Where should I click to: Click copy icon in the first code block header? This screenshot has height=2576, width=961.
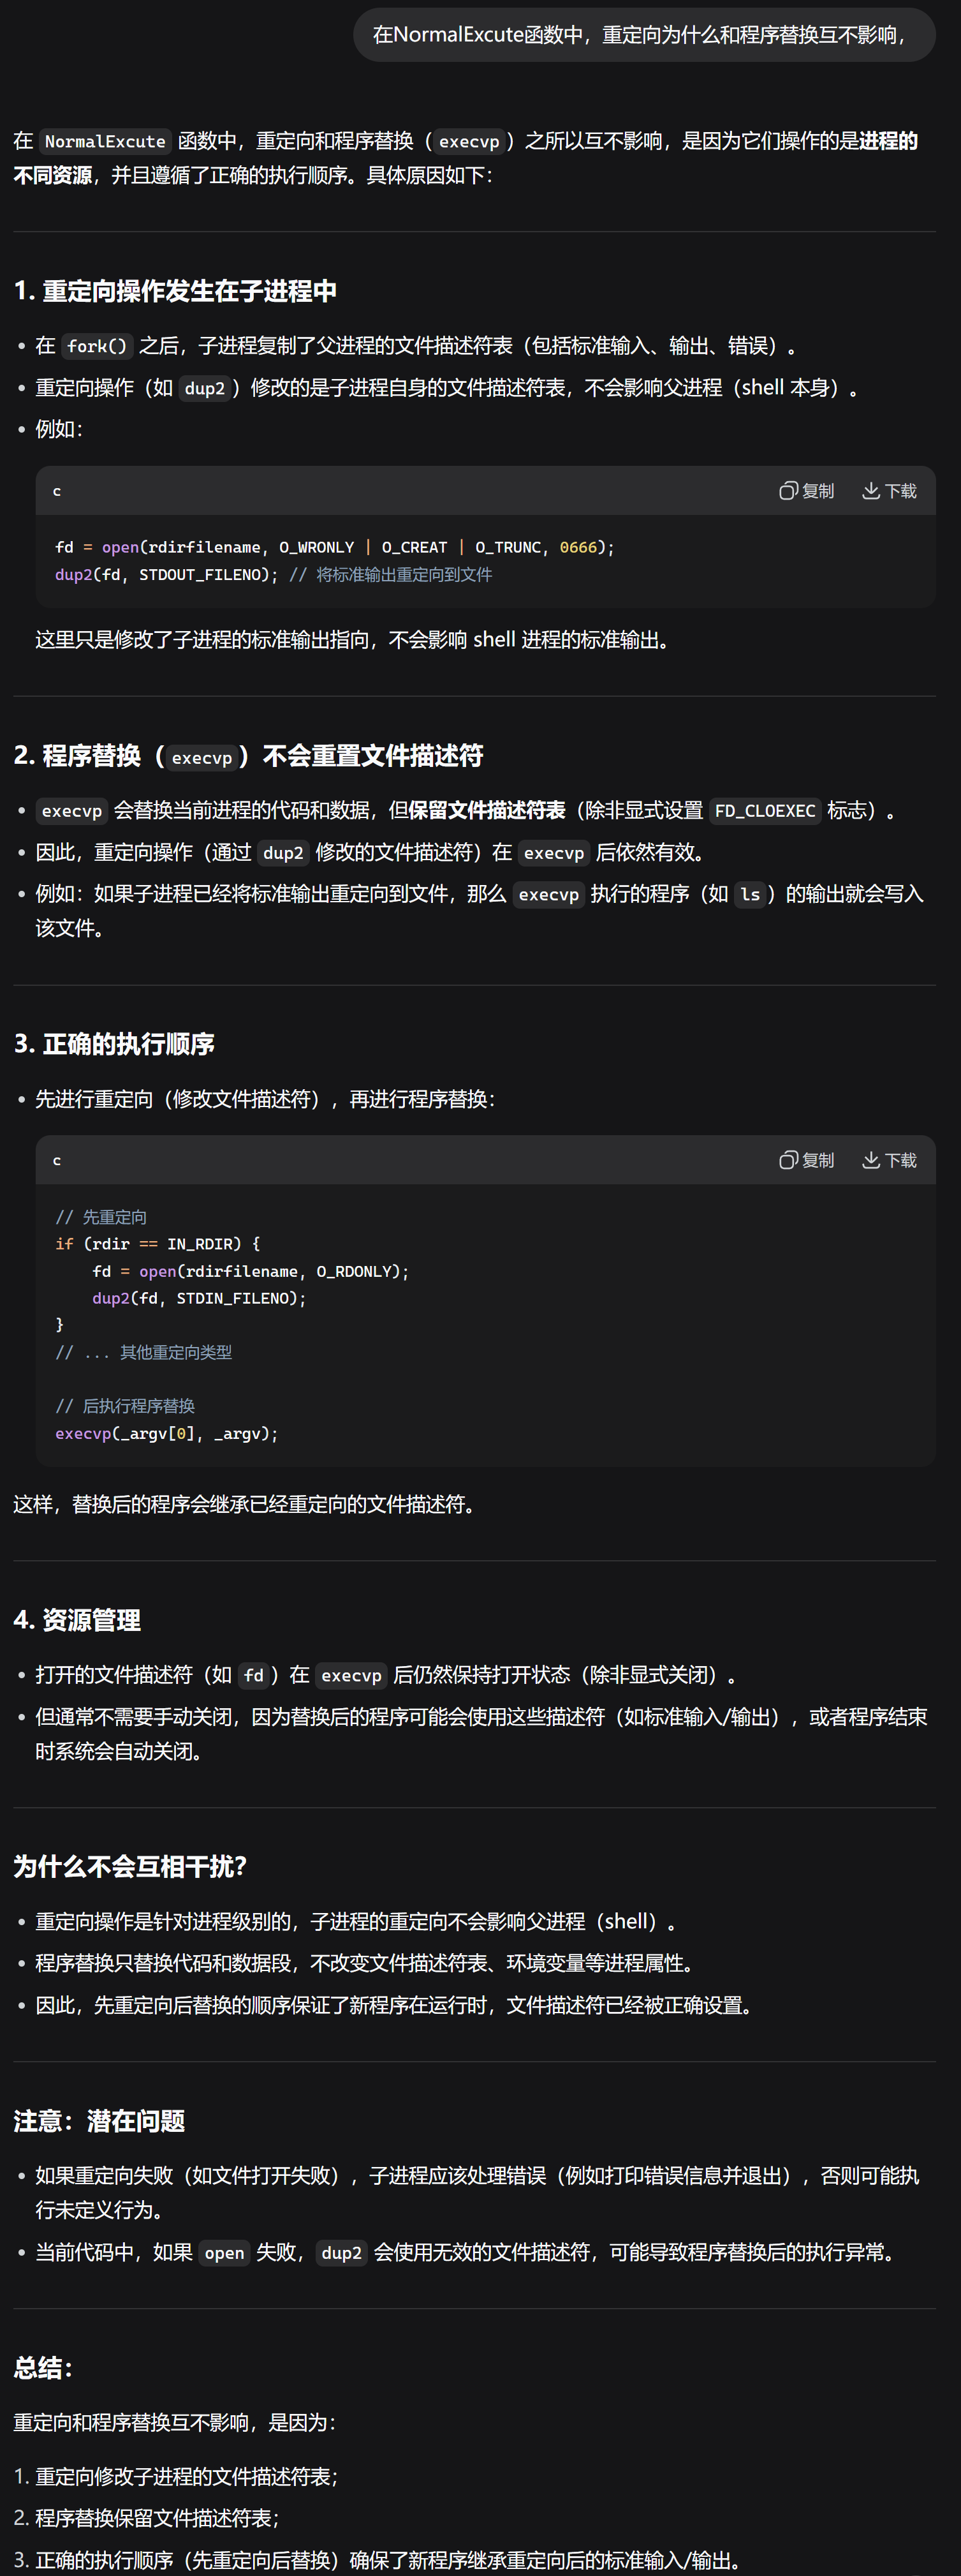[x=788, y=491]
